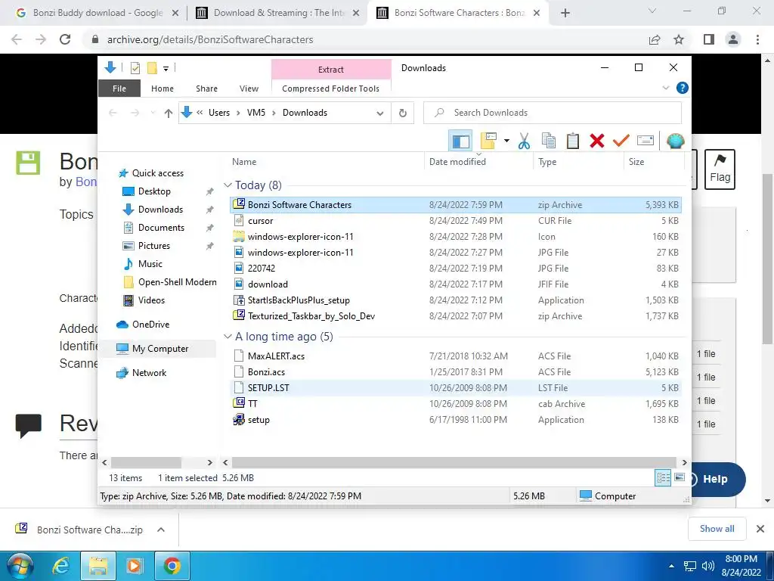
Task: Click the File Explorer taskbar icon
Action: [98, 566]
